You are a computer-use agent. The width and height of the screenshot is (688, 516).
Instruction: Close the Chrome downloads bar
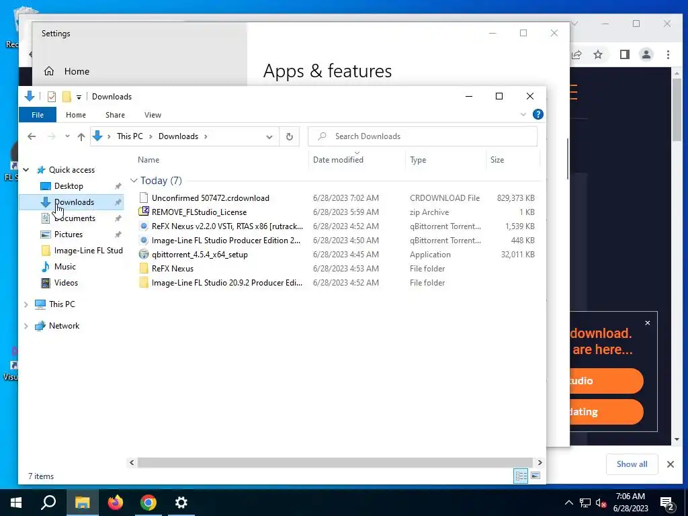[671, 464]
